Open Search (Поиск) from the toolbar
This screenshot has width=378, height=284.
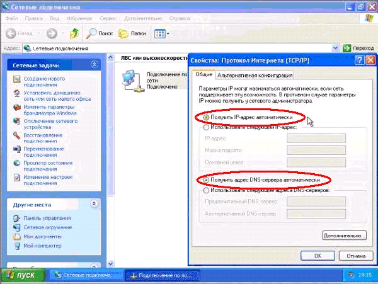pyautogui.click(x=100, y=33)
